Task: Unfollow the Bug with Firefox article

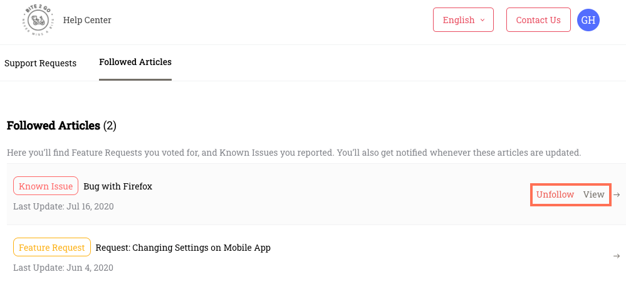Action: 555,194
